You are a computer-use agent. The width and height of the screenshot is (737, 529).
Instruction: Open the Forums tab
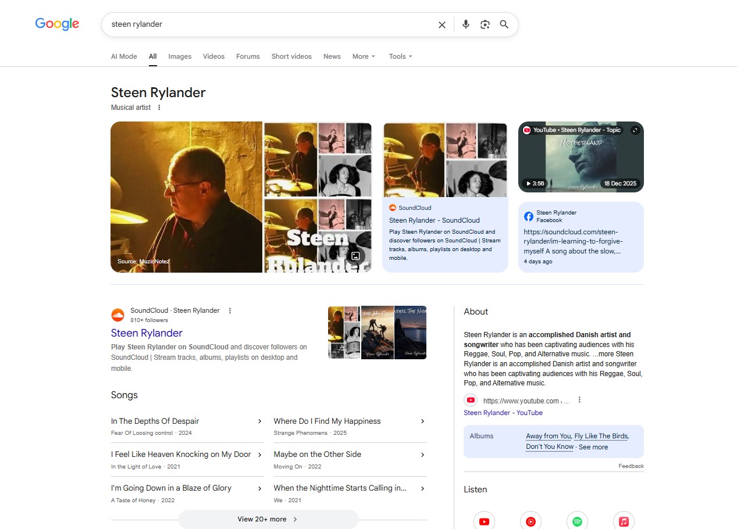coord(248,56)
